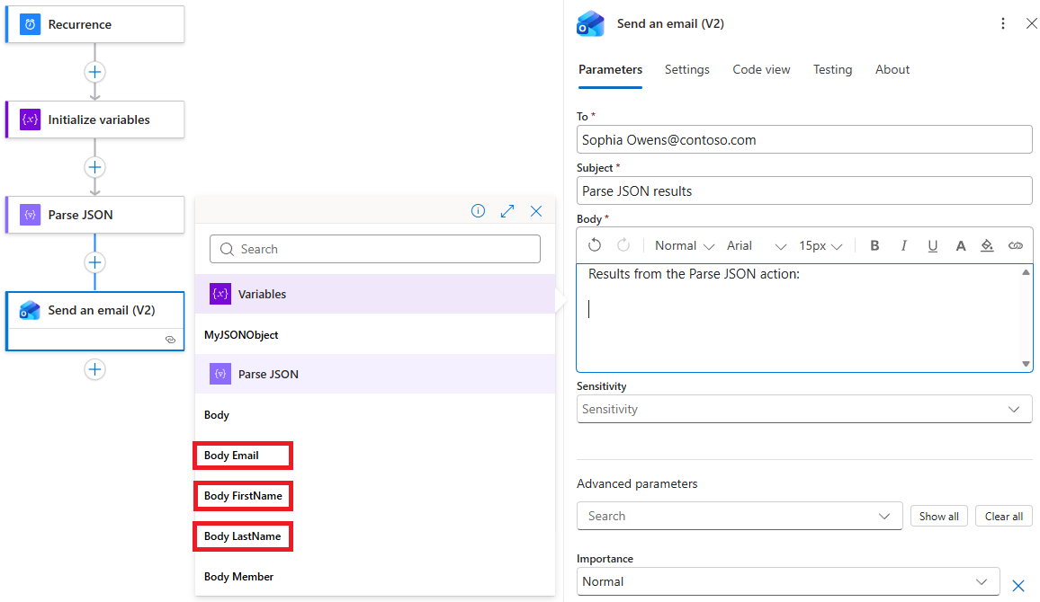Select the Recurrence trigger card
The width and height of the screenshot is (1040, 602).
click(x=94, y=24)
